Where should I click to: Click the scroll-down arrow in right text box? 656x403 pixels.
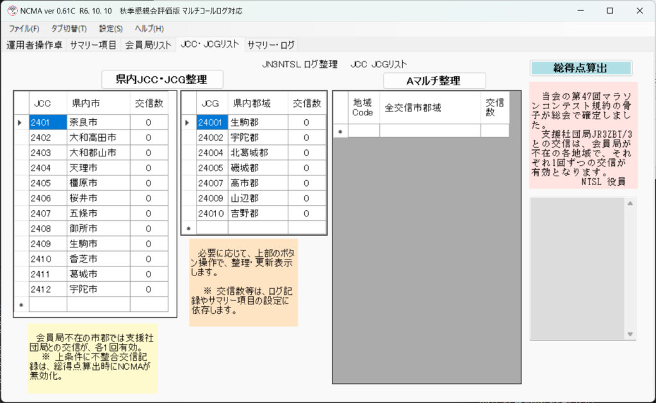pos(630,334)
